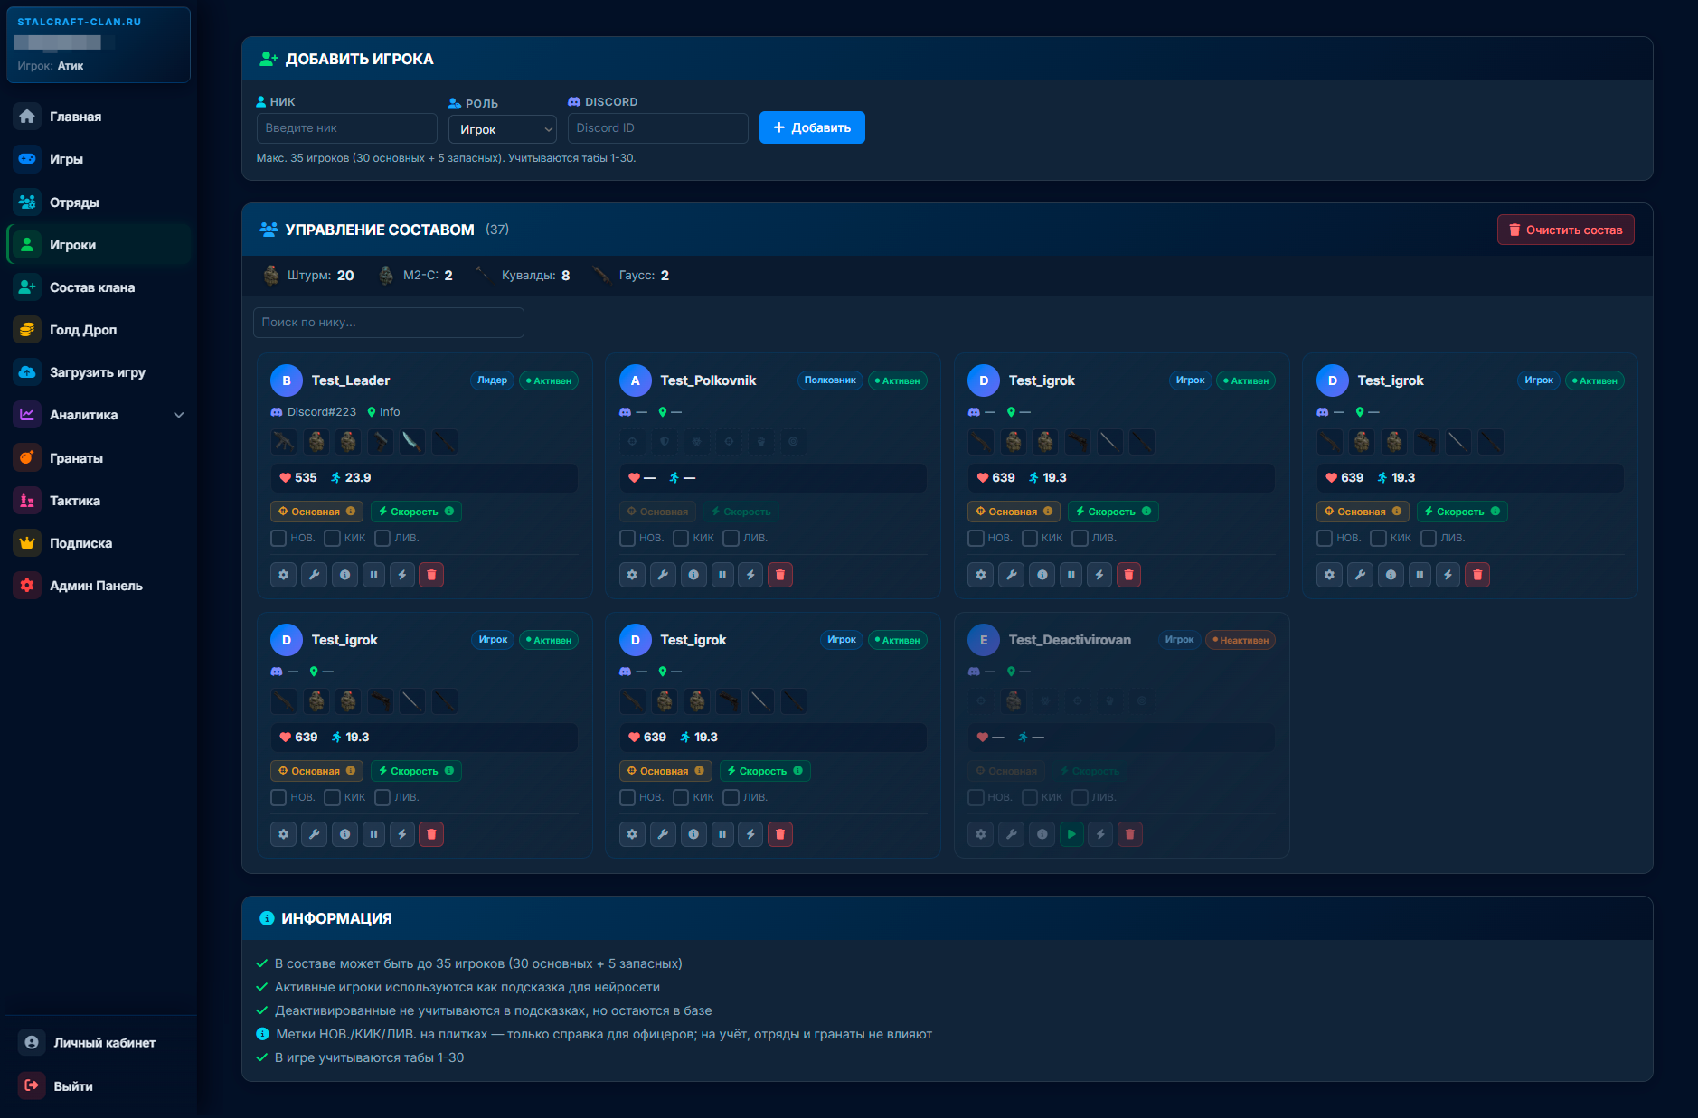This screenshot has height=1118, width=1698.
Task: Click the info icon on Test_Leader's card
Action: pos(344,575)
